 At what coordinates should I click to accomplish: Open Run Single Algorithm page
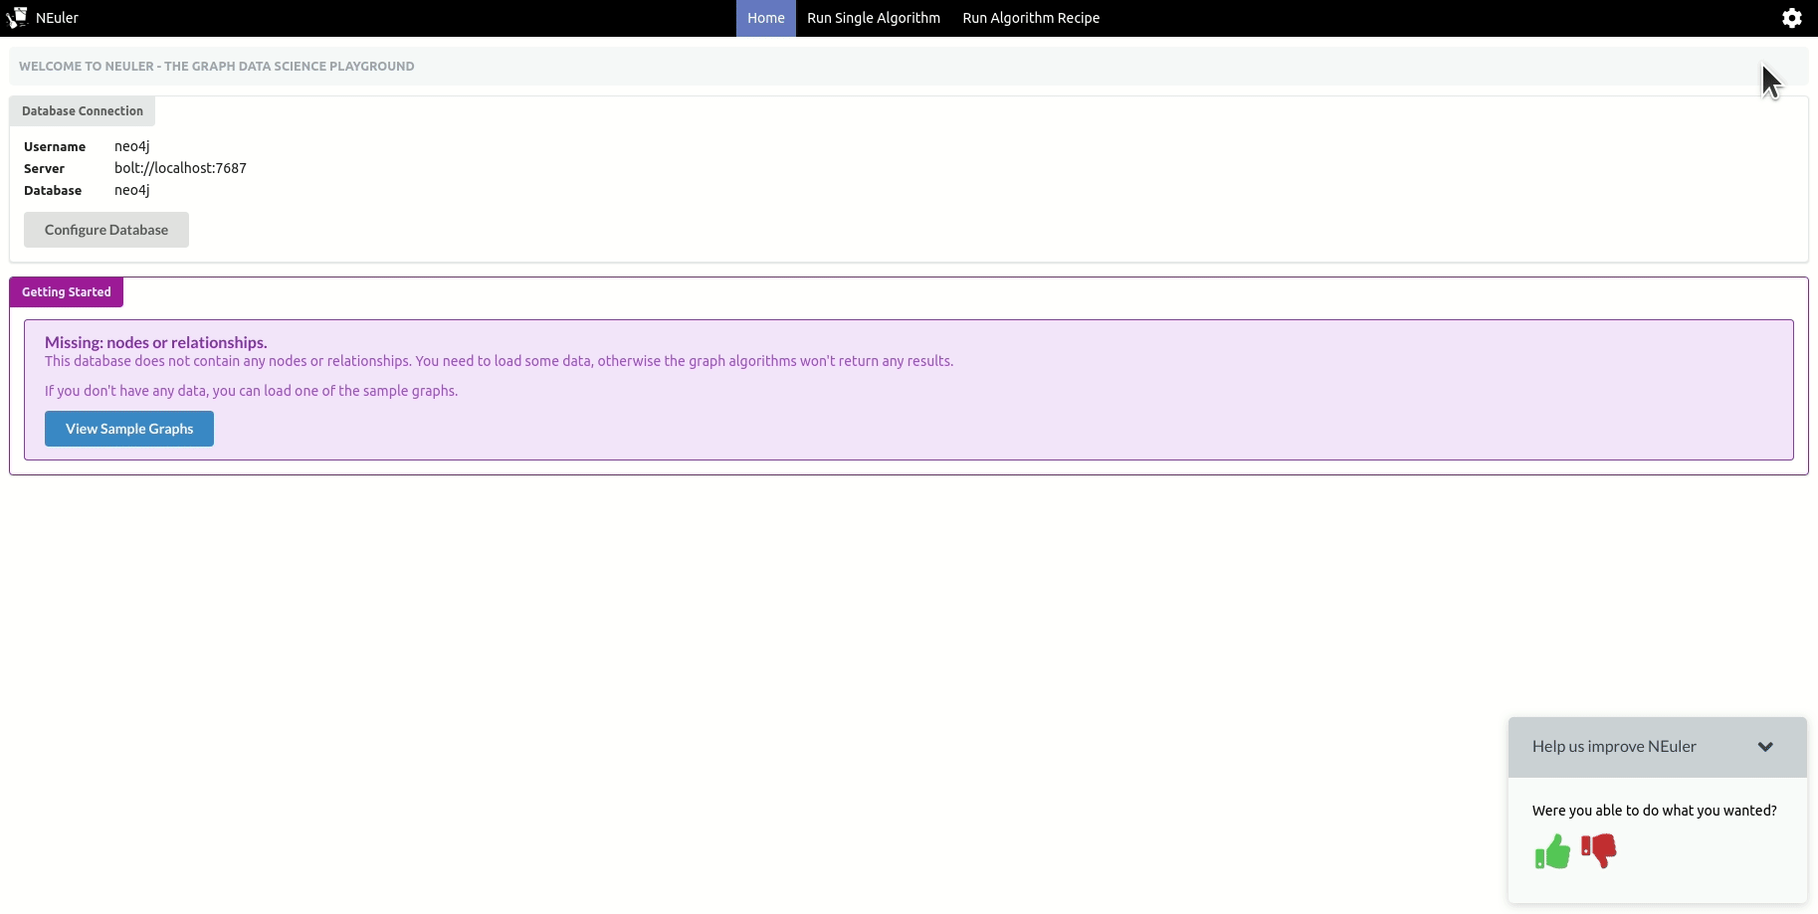[x=874, y=18]
